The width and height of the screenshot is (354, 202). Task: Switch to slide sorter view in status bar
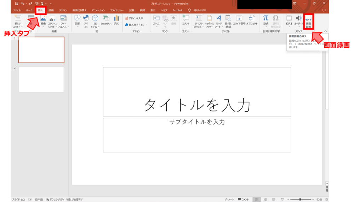(x=265, y=200)
